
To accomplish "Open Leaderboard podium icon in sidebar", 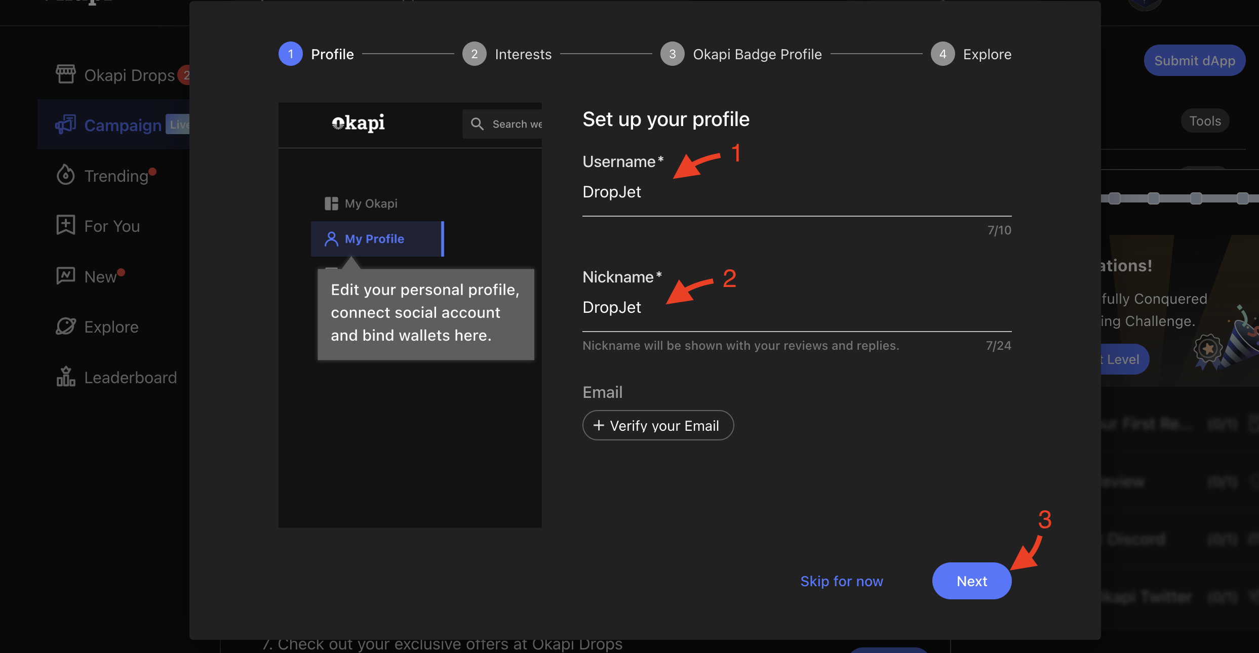I will [66, 377].
